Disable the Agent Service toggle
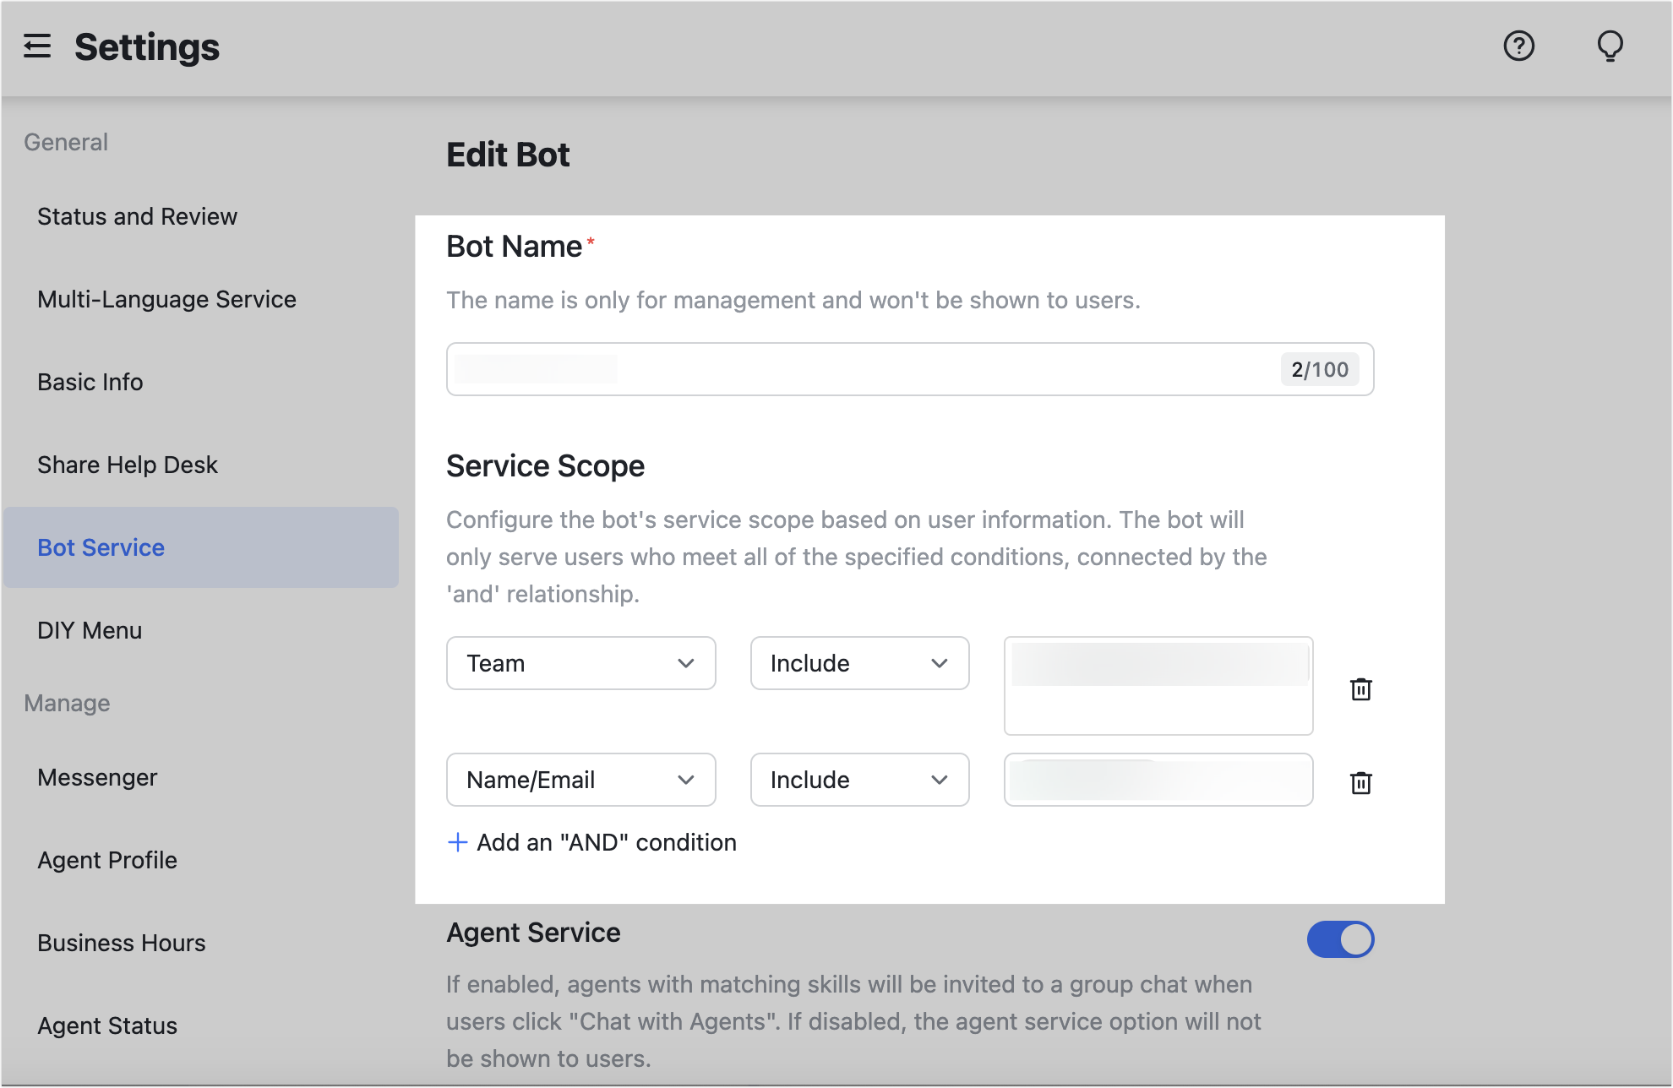Screen dimensions: 1673x1088 pyautogui.click(x=1341, y=939)
